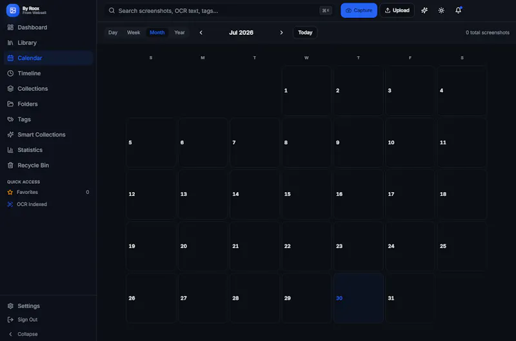The width and height of the screenshot is (516, 341).
Task: Open the AI sparkle icon in top bar
Action: pos(424,10)
